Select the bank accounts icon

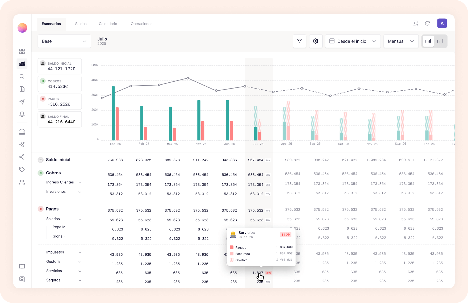22,132
